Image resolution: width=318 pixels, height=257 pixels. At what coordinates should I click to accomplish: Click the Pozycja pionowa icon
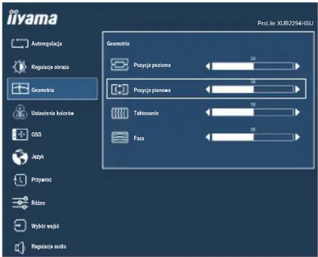pos(120,89)
